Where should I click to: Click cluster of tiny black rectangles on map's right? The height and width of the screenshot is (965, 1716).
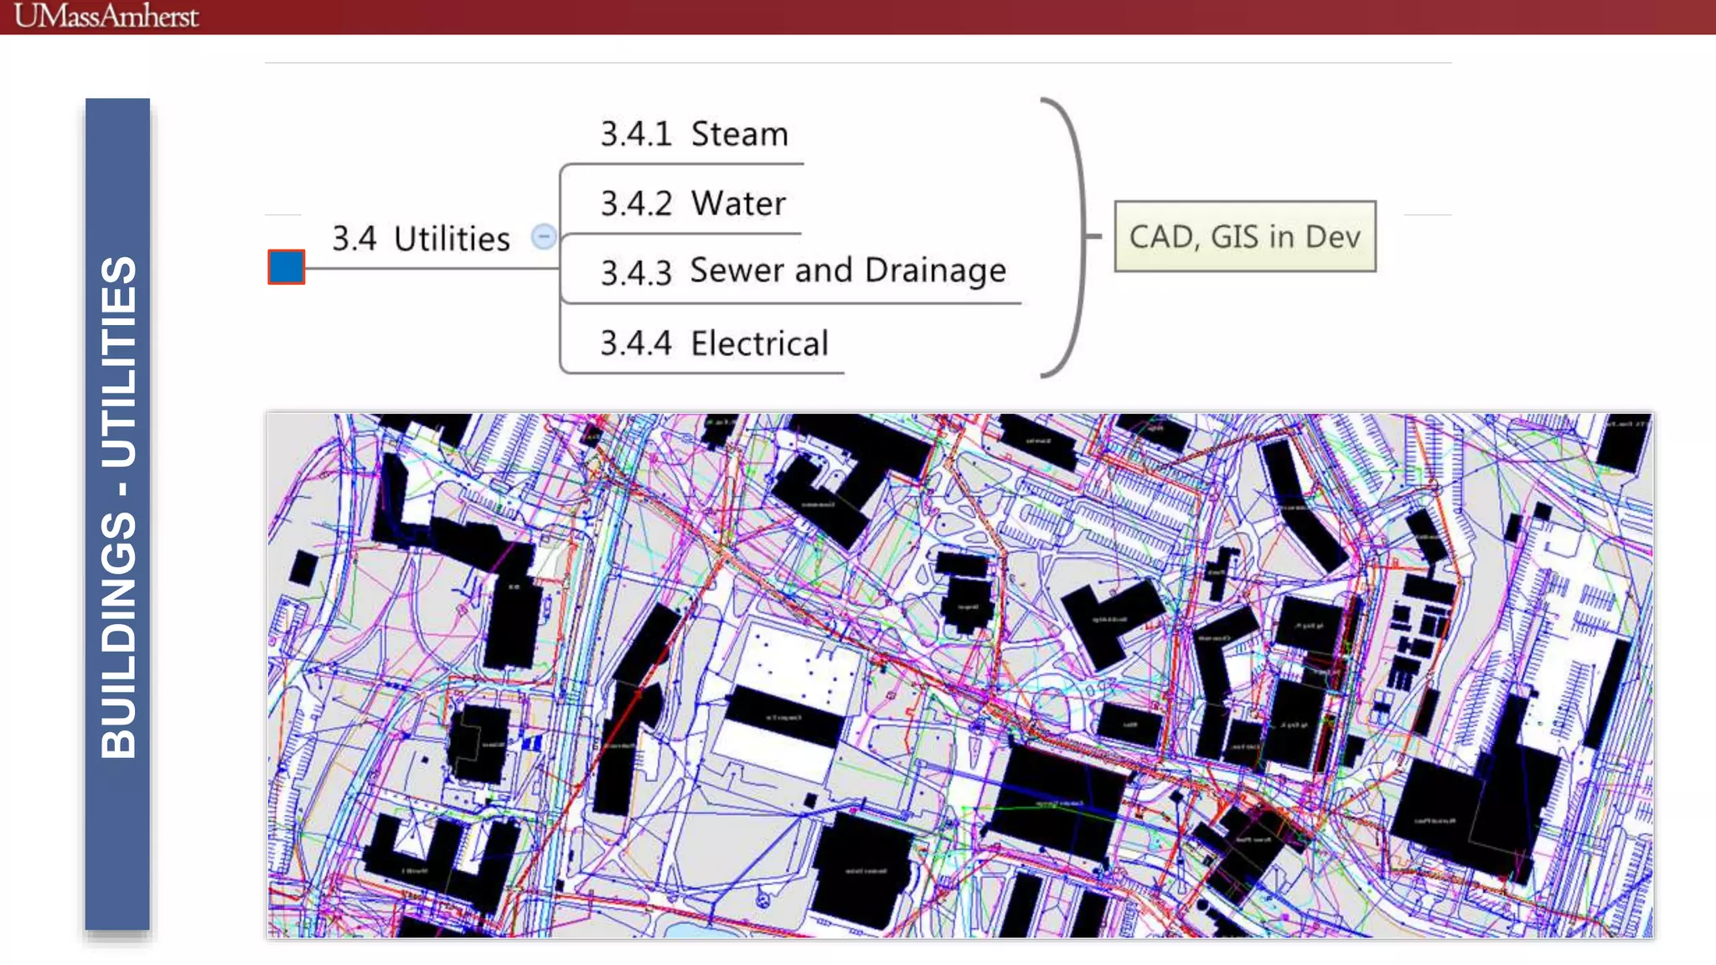[1414, 640]
